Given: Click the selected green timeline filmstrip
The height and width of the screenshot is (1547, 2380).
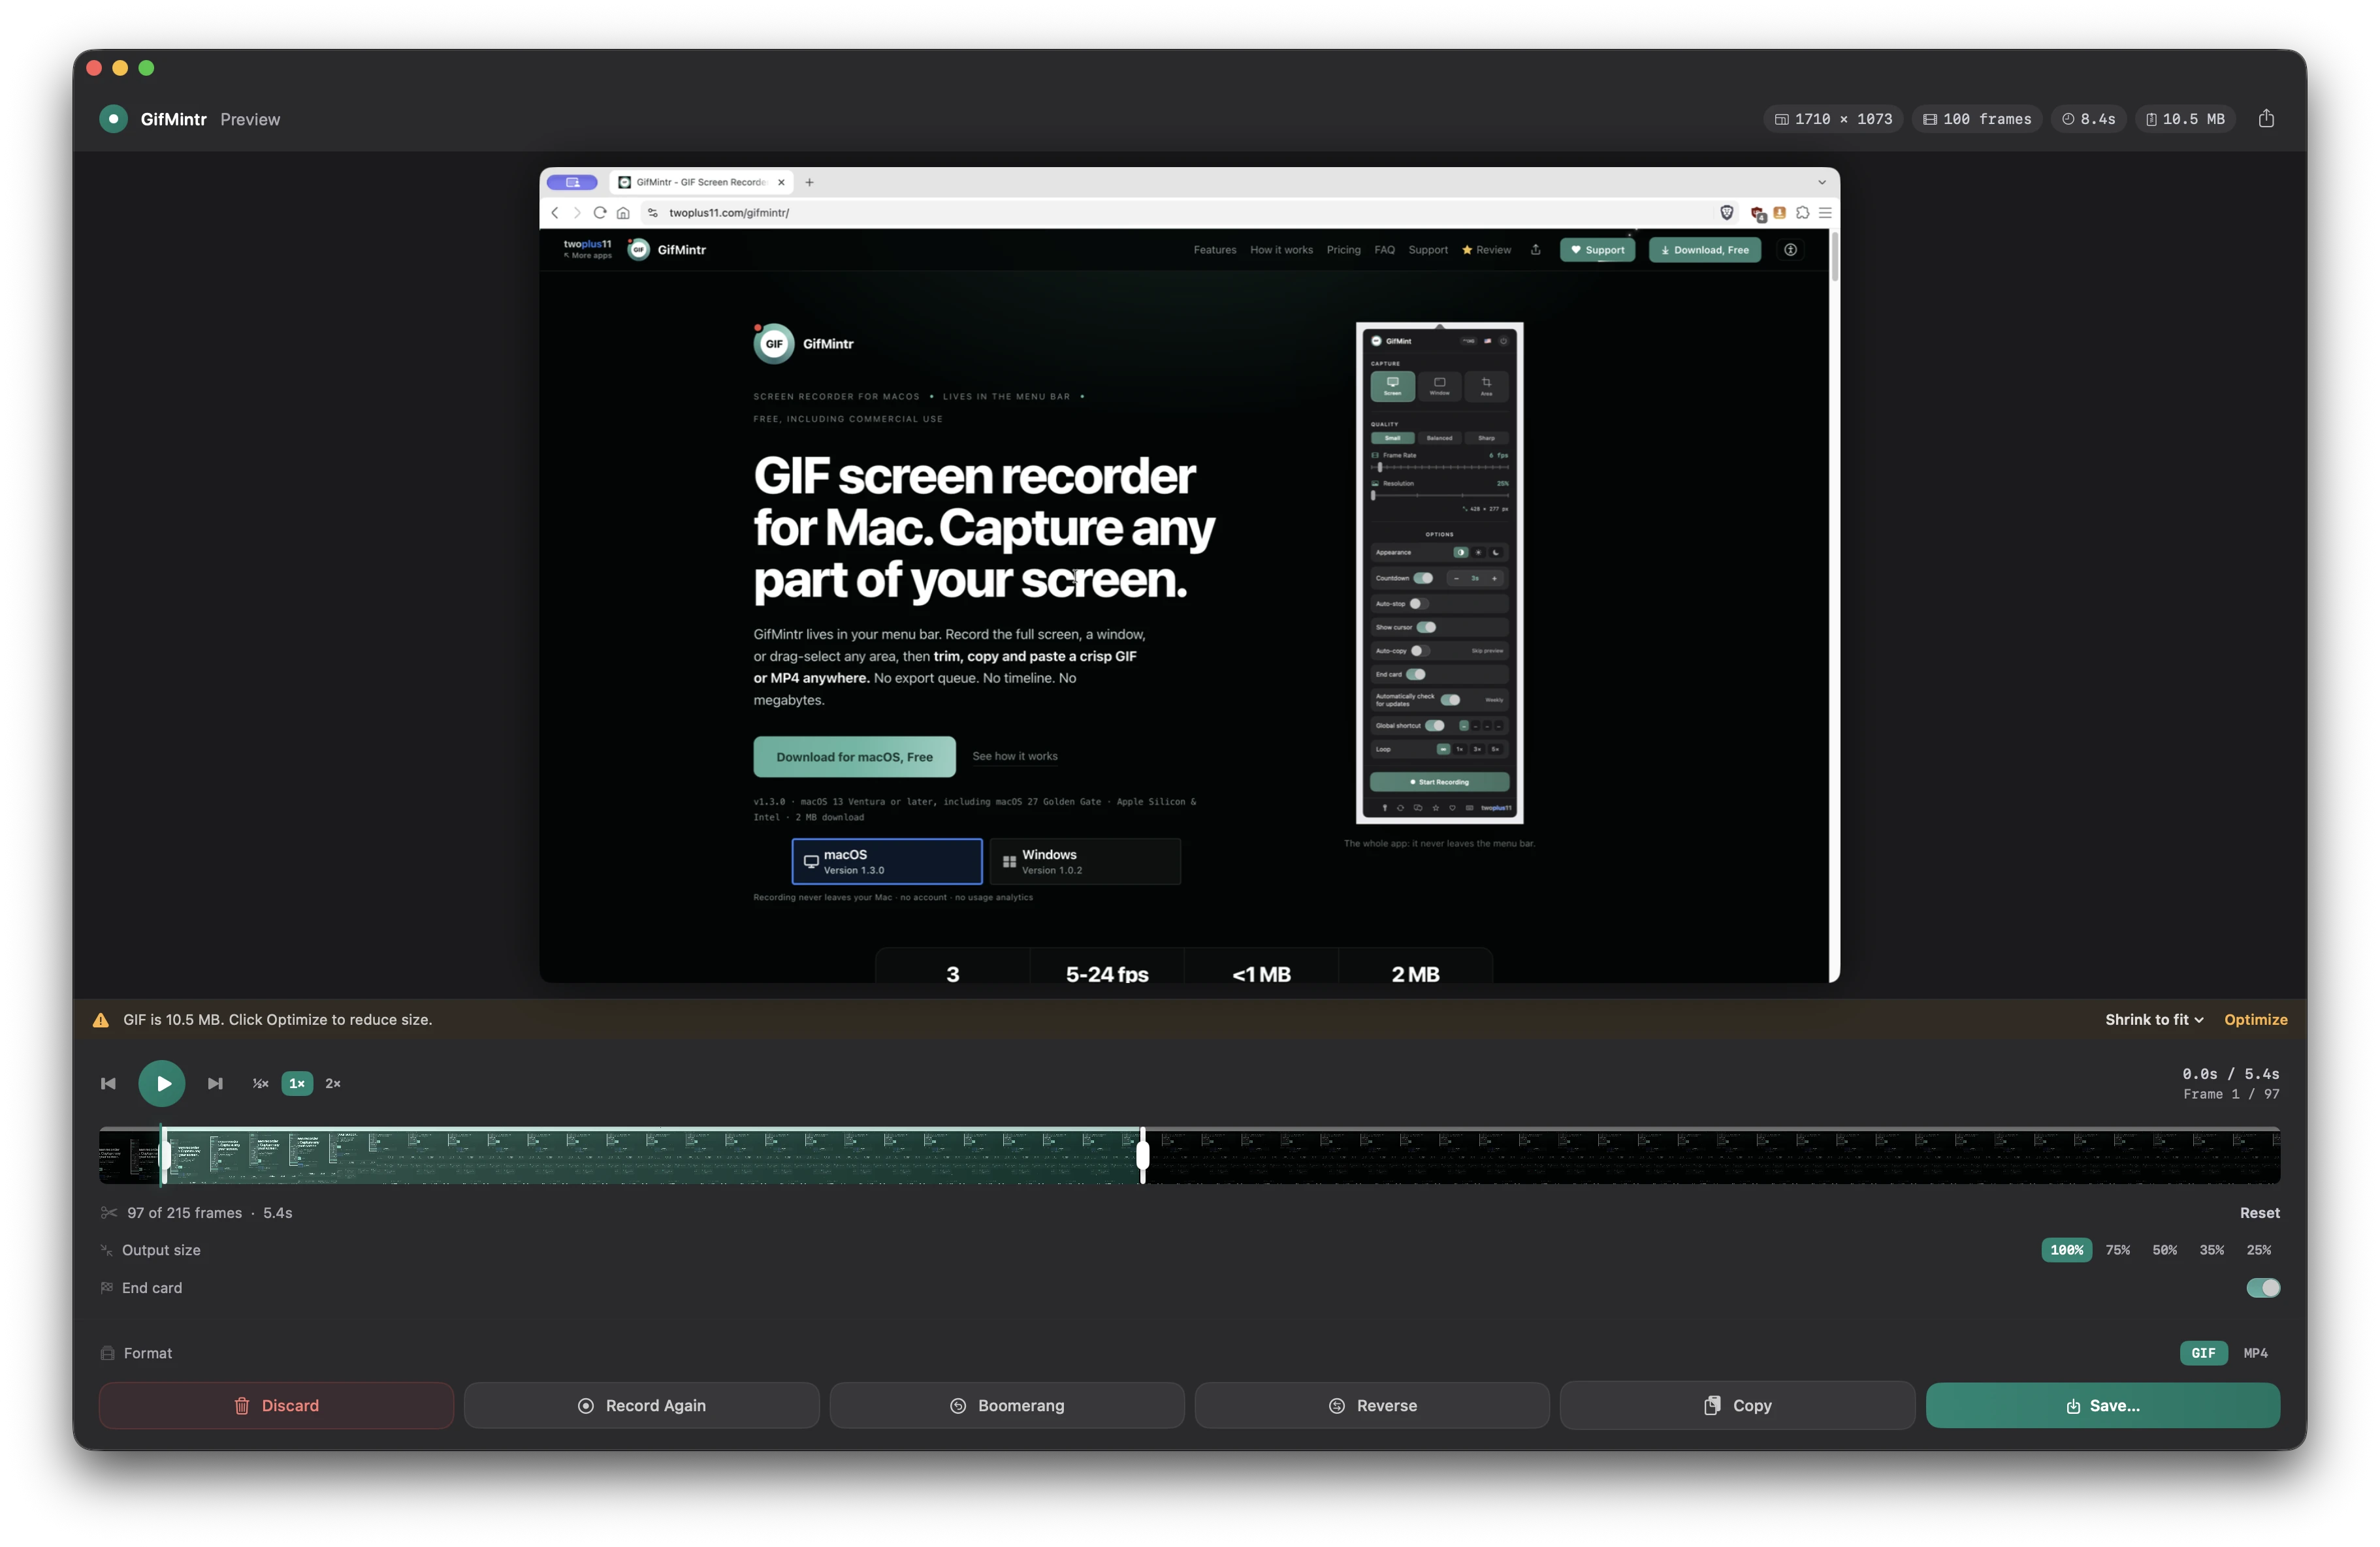Looking at the screenshot, I should tap(653, 1156).
